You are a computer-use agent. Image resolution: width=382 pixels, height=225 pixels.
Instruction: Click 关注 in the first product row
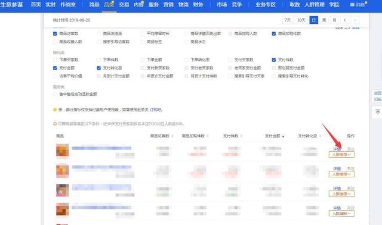(350, 149)
